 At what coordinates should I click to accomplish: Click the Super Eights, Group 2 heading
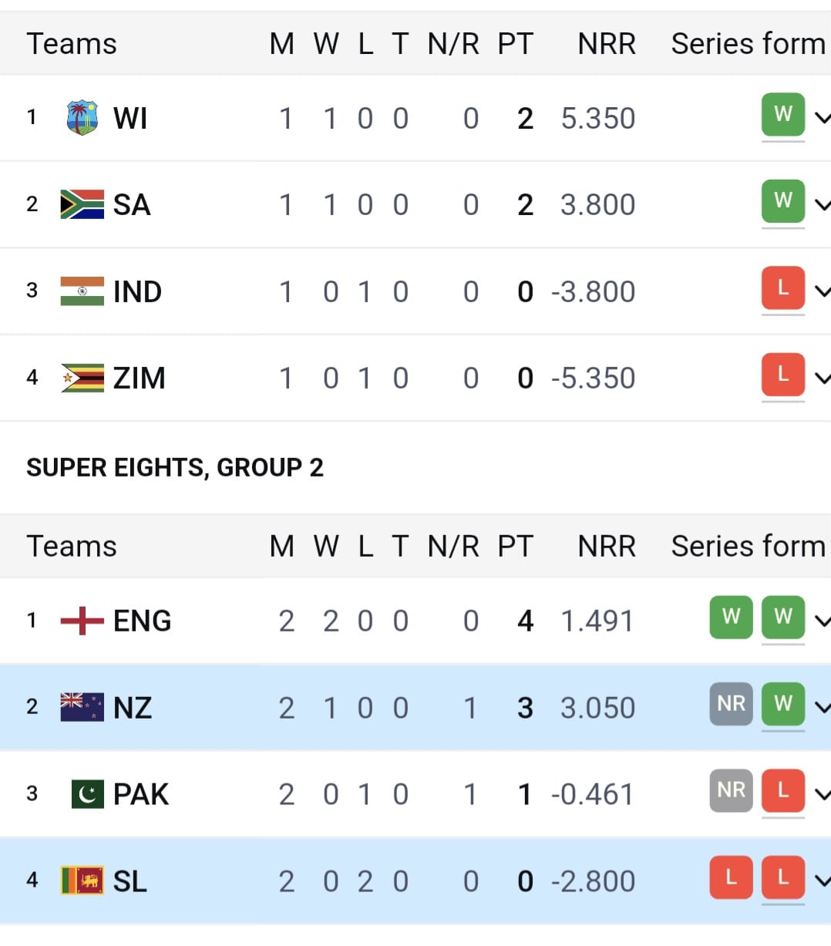click(175, 467)
